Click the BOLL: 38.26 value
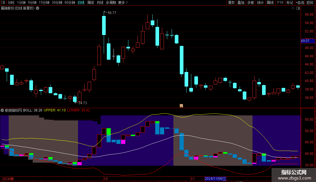Viewport: 316px width, 182px height. coord(33,110)
